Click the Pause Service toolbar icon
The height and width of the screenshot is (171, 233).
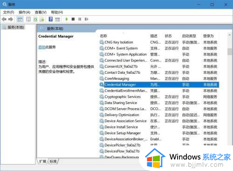click(x=80, y=19)
